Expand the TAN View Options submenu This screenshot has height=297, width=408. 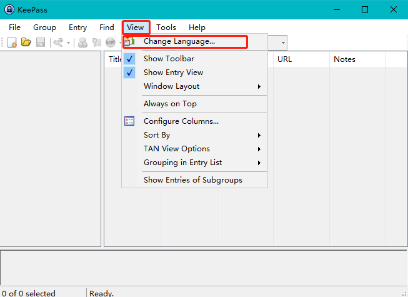pyautogui.click(x=195, y=149)
